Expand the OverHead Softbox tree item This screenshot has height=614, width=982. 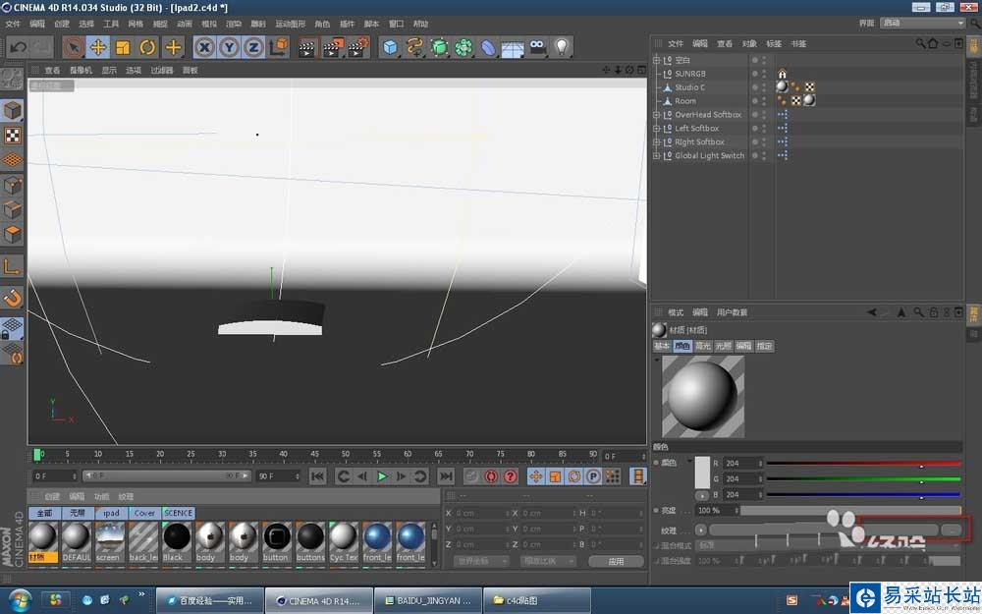[657, 115]
